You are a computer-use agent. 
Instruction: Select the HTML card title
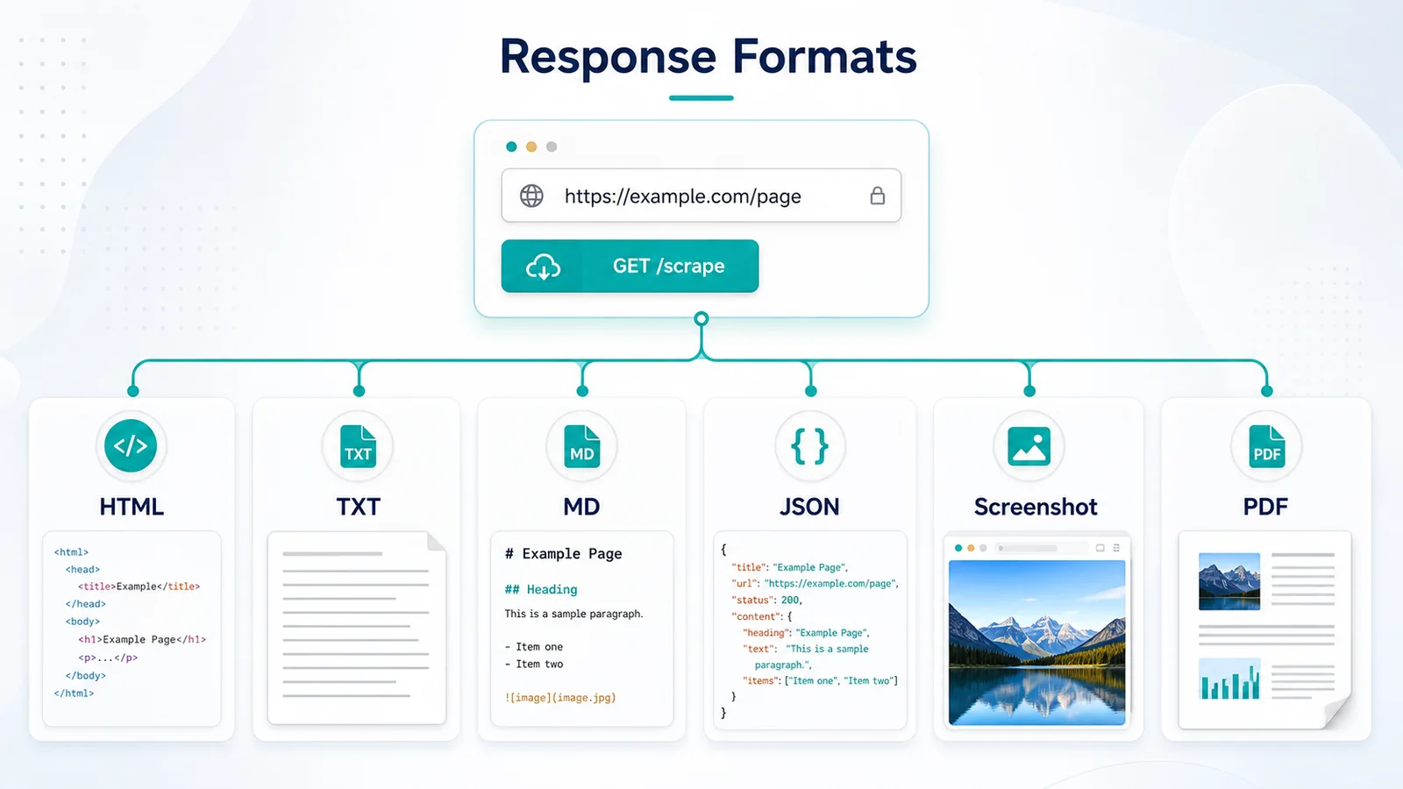click(x=132, y=507)
